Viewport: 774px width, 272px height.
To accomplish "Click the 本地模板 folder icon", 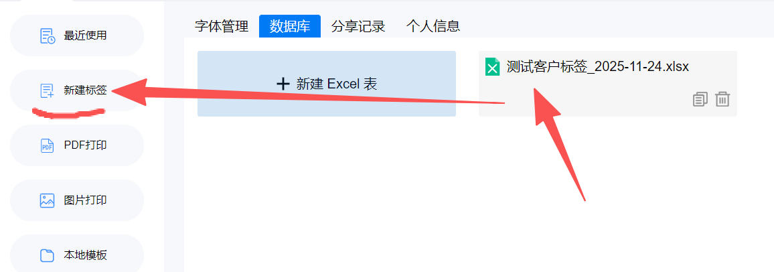I will [47, 255].
